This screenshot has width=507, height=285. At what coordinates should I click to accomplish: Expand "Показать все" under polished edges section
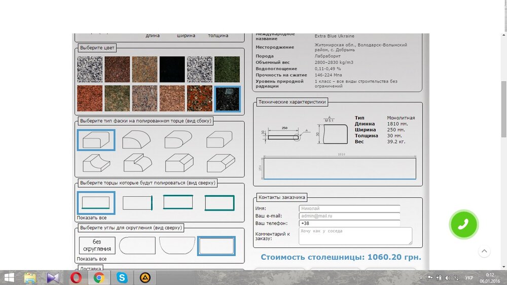point(92,218)
